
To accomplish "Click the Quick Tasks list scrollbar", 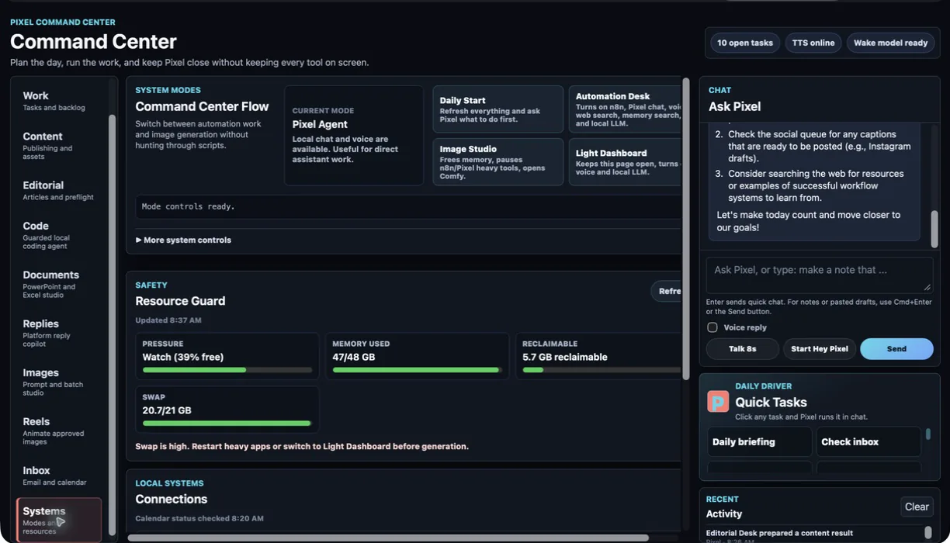I will 927,434.
